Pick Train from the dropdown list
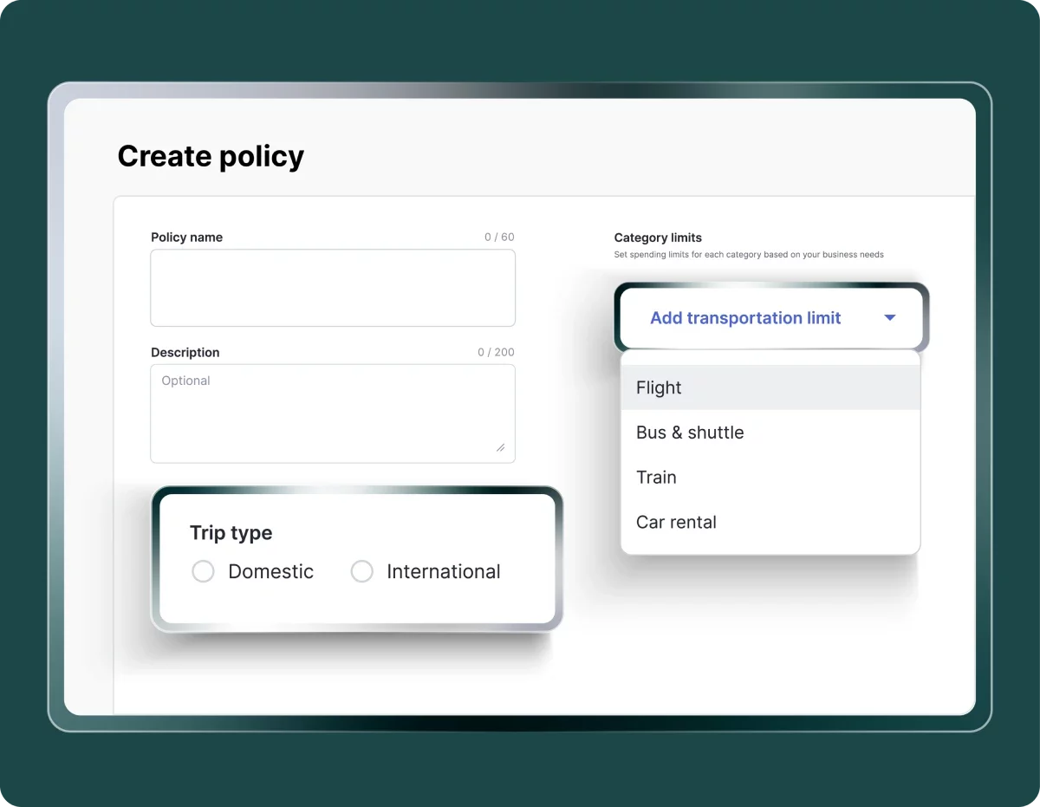The height and width of the screenshot is (807, 1040). (656, 478)
